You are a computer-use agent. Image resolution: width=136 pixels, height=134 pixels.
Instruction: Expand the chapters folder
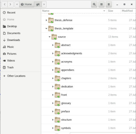point(53,78)
